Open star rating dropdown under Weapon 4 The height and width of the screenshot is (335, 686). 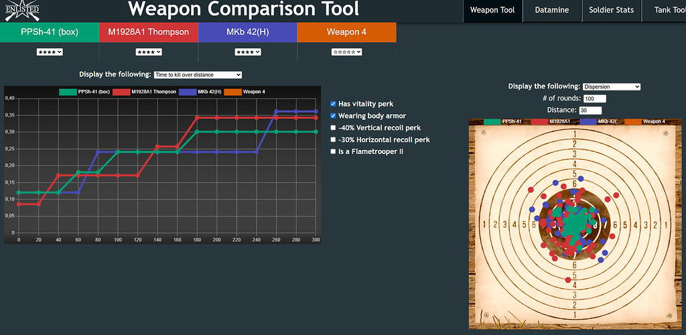(346, 52)
